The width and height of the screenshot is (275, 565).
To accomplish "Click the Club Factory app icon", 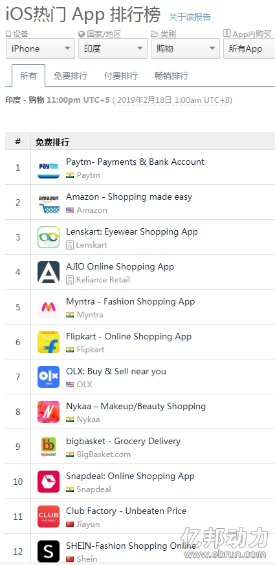I will pos(49,517).
